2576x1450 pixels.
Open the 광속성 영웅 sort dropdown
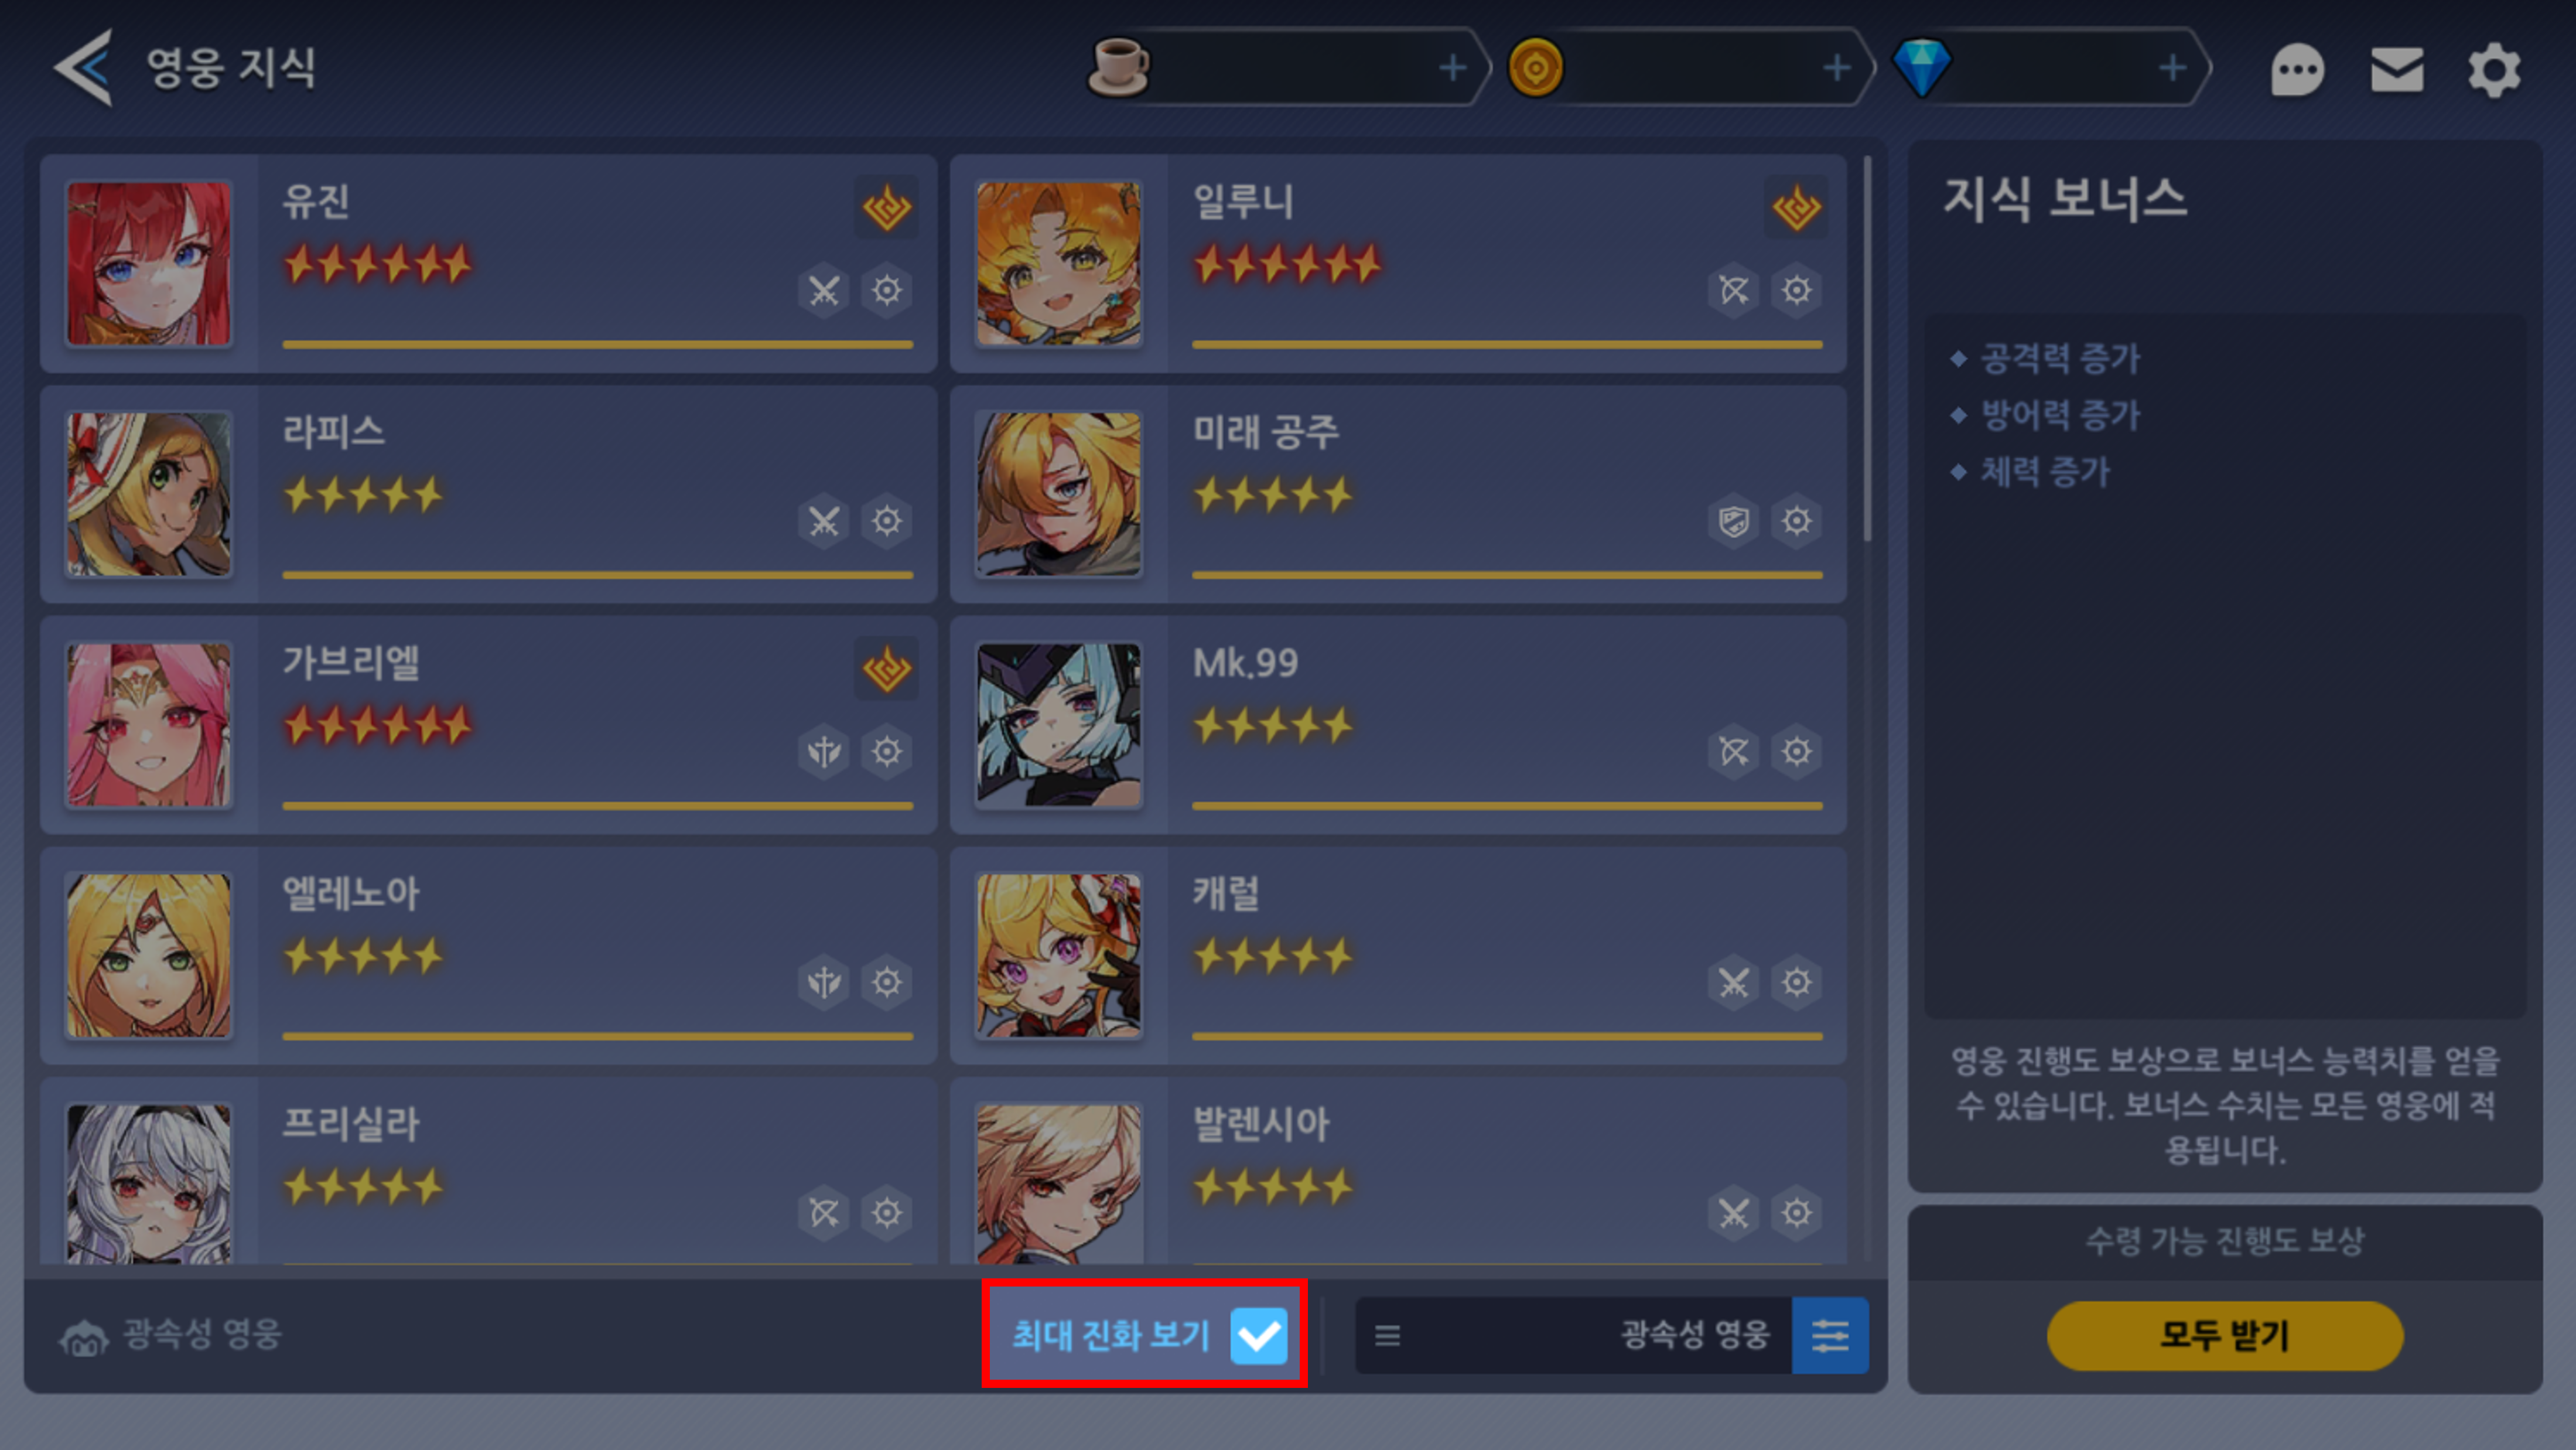click(1574, 1335)
